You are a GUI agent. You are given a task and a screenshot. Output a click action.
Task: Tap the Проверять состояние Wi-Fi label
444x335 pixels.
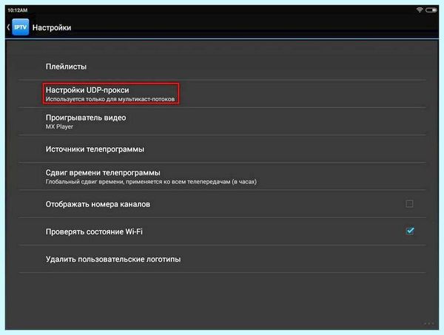point(94,231)
